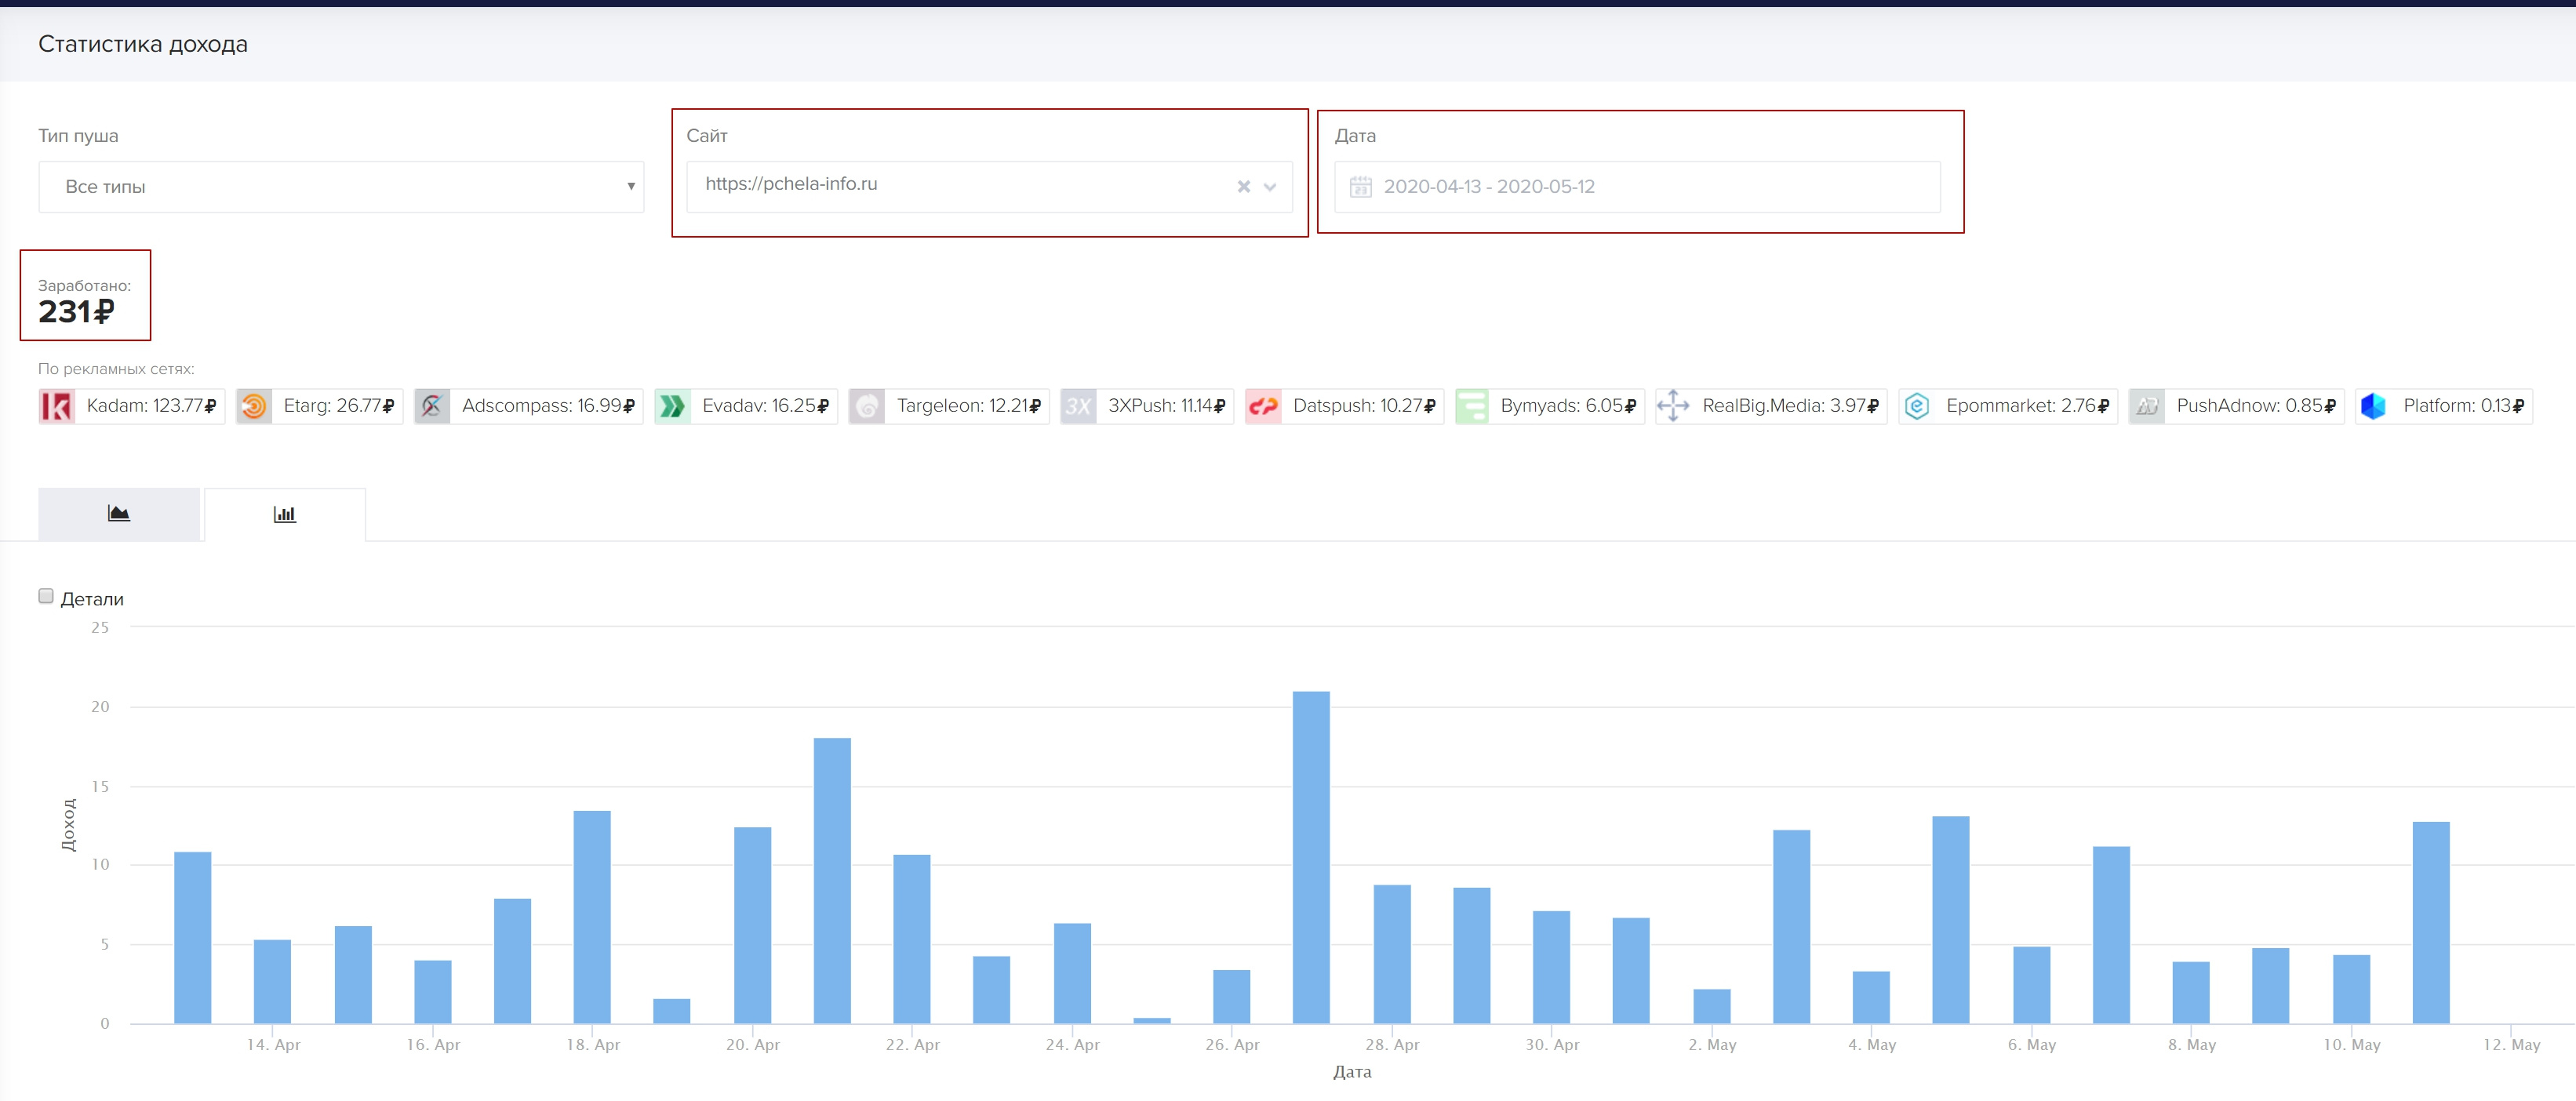Click the Kadam network logo icon
Image resolution: width=2576 pixels, height=1101 pixels.
[57, 406]
